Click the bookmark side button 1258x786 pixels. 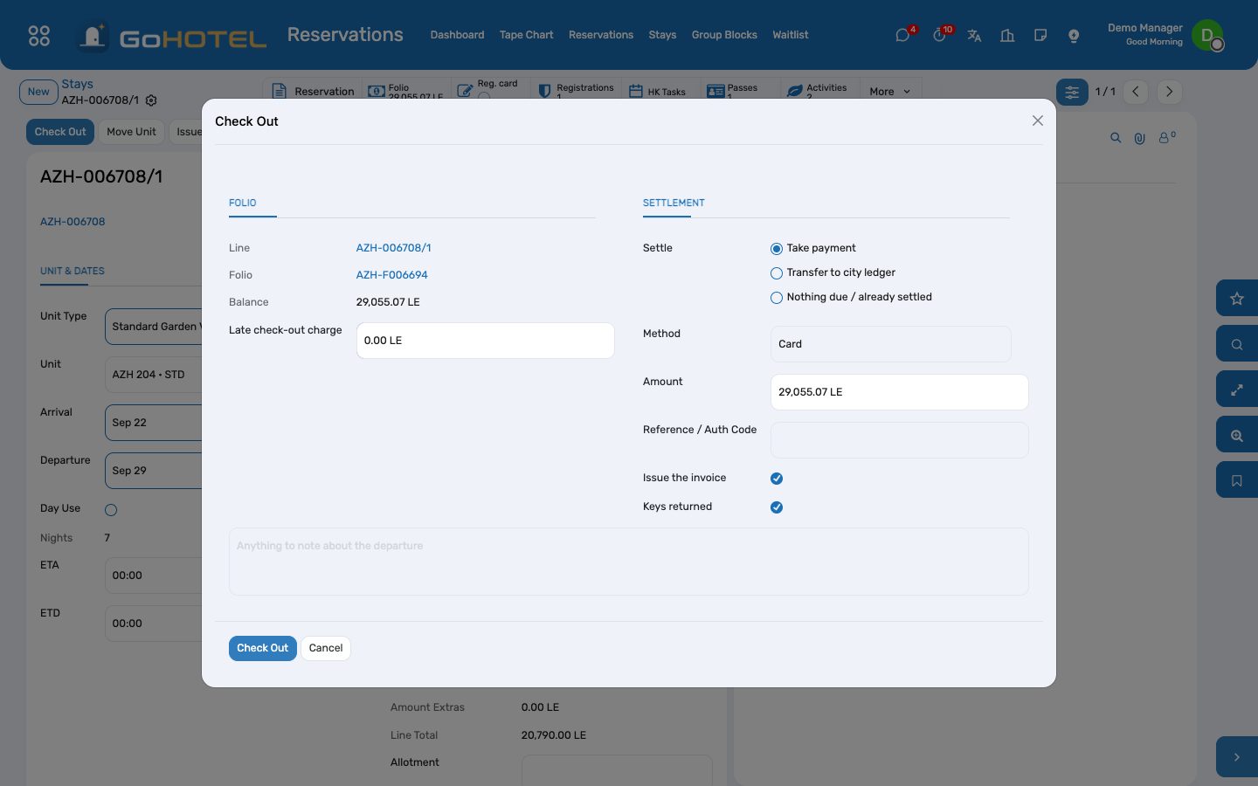click(x=1237, y=480)
